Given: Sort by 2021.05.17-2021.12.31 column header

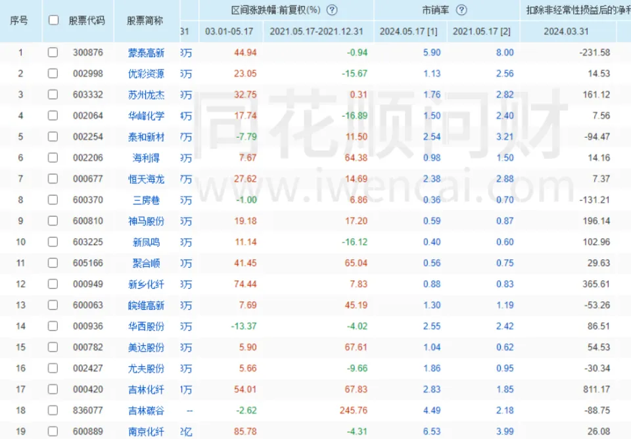Looking at the screenshot, I should (x=317, y=31).
